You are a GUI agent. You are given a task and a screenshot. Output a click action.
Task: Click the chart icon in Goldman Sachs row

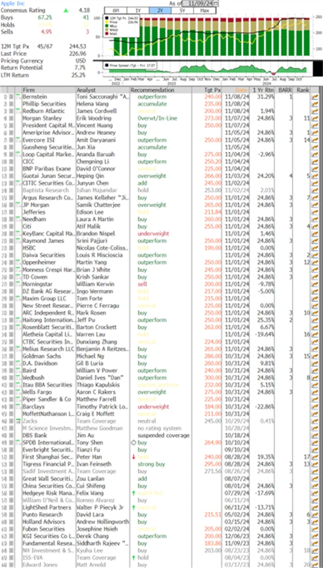pos(315,356)
